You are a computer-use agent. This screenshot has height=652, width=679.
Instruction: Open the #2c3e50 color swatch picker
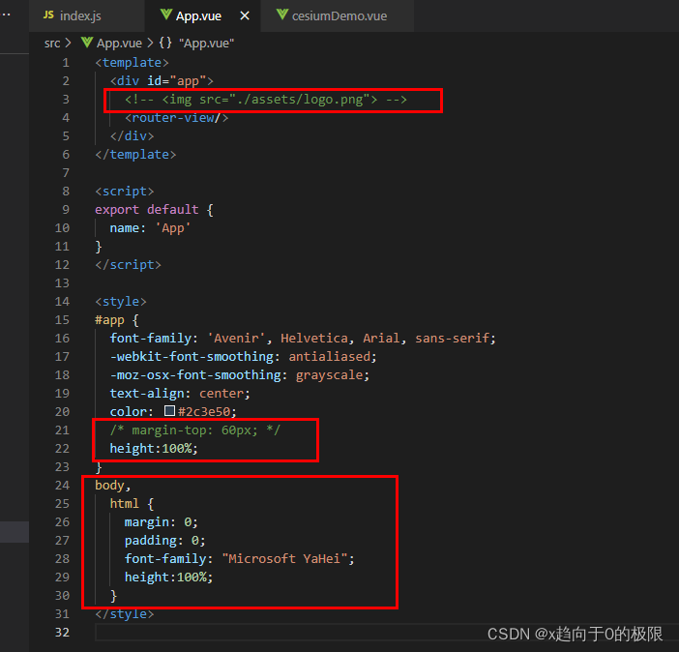(170, 411)
